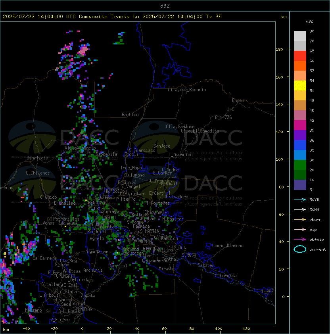
Task: Click the 'Lomas_Blancas' map label
Action: click(x=228, y=246)
